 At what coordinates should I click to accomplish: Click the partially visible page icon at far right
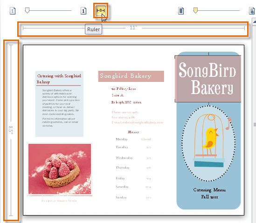pyautogui.click(x=252, y=11)
